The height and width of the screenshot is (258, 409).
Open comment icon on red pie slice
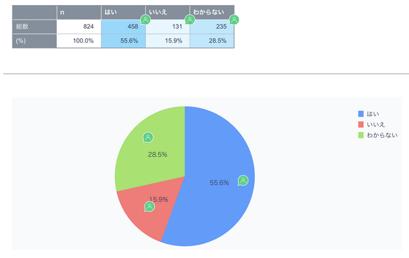pos(150,207)
